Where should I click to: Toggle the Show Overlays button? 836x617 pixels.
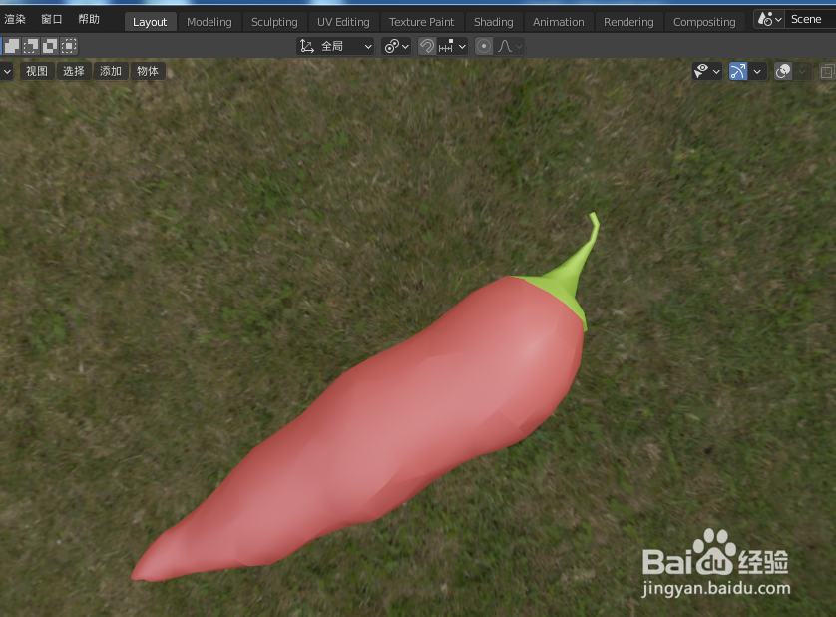click(x=783, y=71)
